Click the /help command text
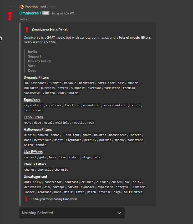 (x=51, y=7)
